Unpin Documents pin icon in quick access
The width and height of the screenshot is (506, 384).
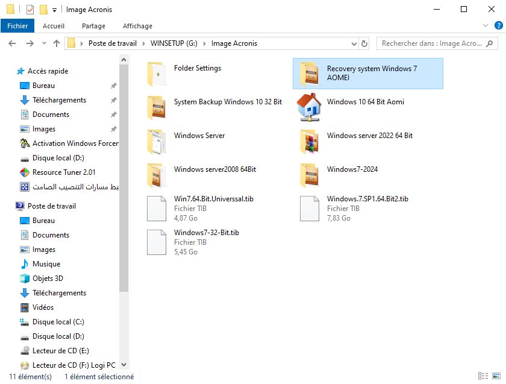coord(114,115)
